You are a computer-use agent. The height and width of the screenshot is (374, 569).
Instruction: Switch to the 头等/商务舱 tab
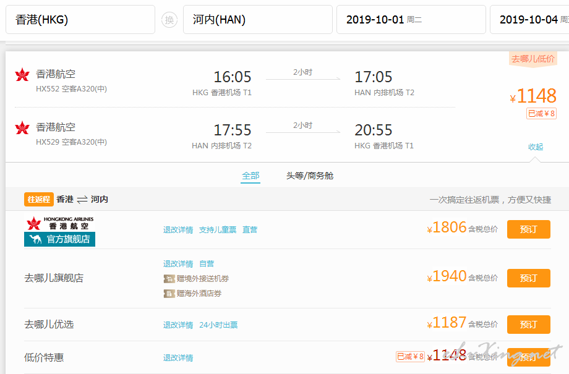coord(309,176)
